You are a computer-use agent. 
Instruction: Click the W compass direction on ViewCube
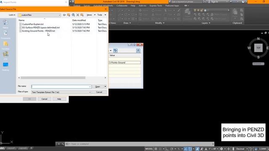[249, 48]
